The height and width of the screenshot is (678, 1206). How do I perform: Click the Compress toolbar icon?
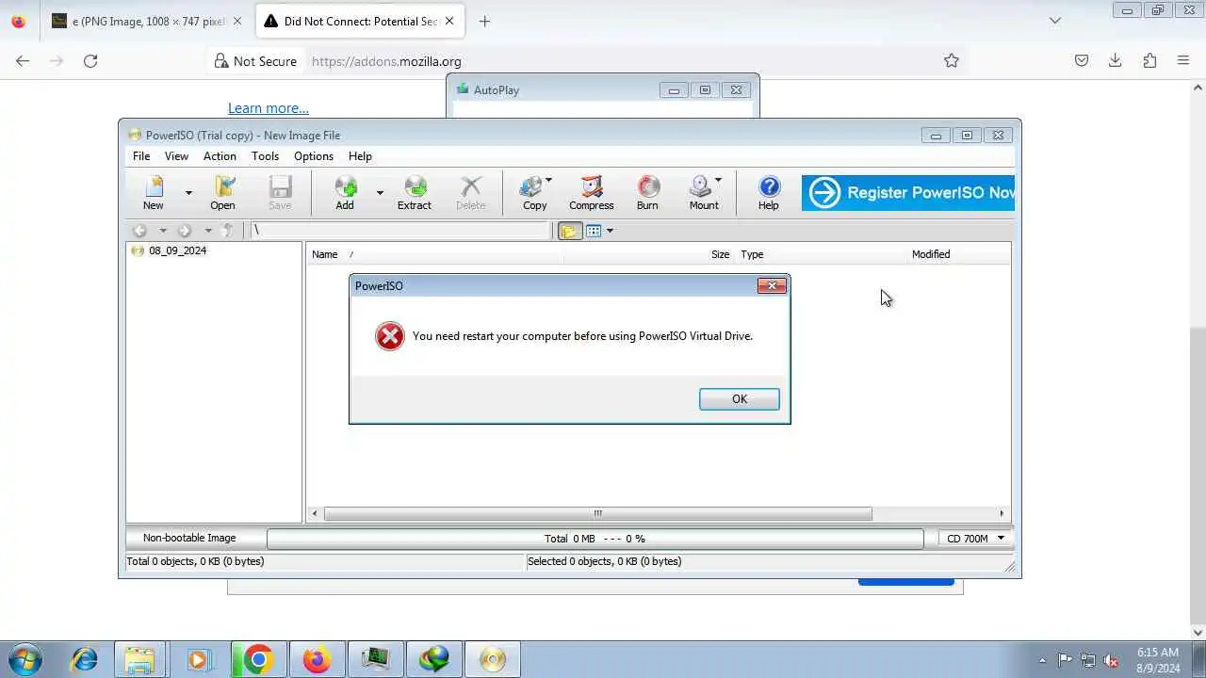(591, 192)
